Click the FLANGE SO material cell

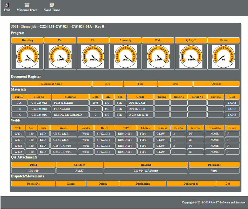coord(70,109)
